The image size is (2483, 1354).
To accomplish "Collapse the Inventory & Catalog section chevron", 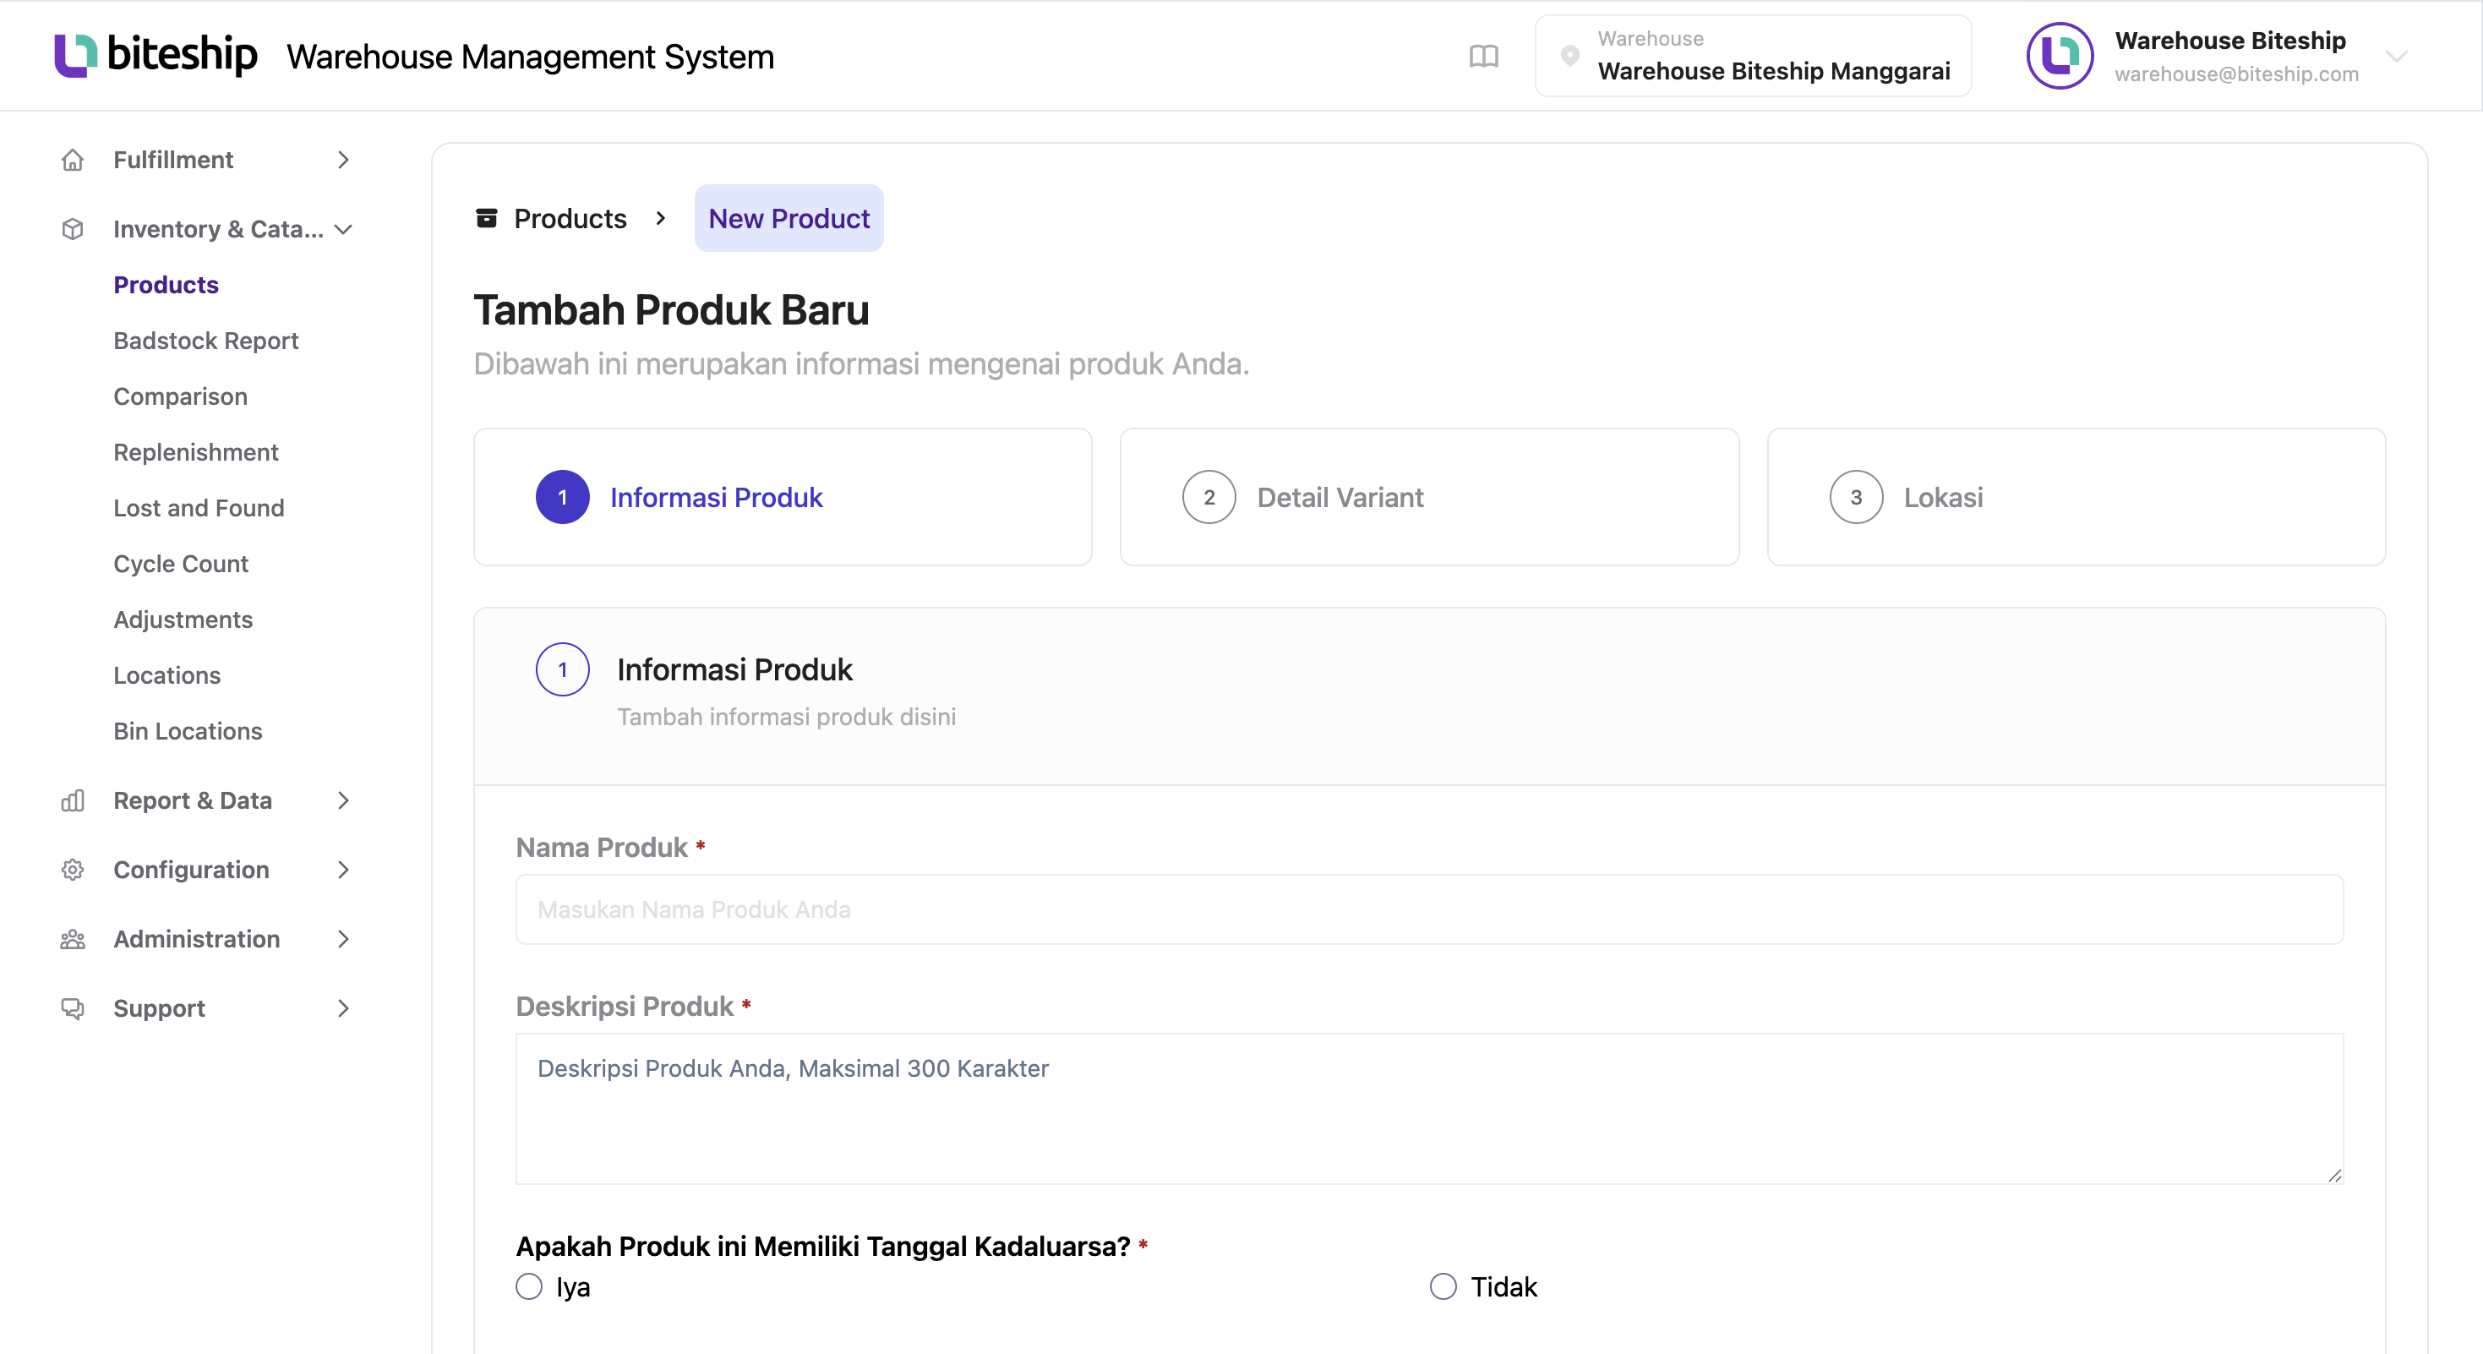I will (x=343, y=229).
